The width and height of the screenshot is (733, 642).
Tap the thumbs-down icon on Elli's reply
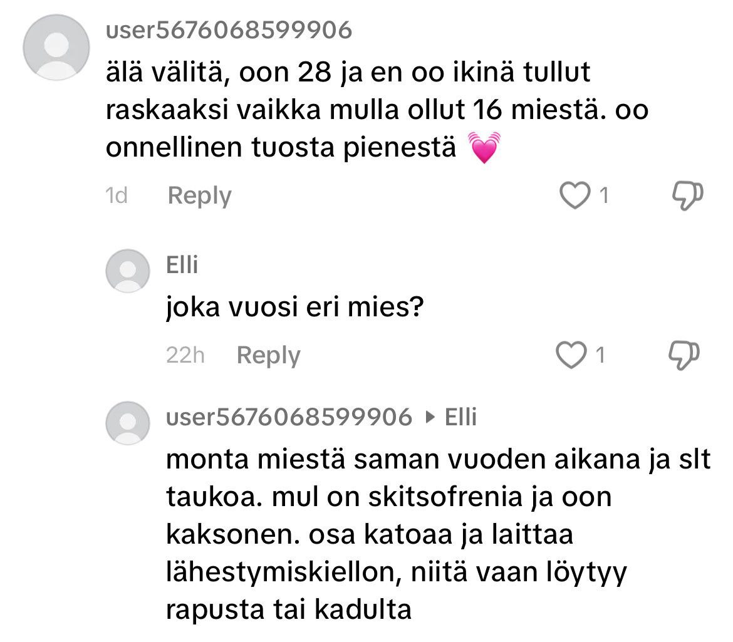point(684,355)
